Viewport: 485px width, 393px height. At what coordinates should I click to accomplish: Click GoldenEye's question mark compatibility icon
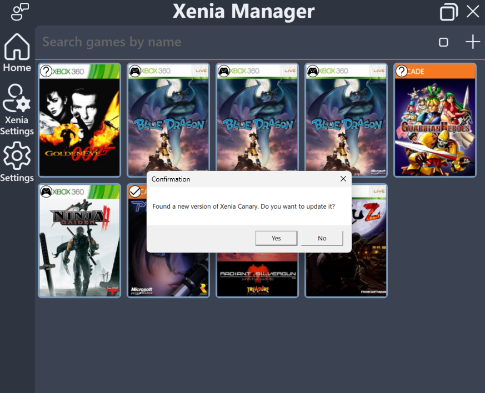point(46,72)
